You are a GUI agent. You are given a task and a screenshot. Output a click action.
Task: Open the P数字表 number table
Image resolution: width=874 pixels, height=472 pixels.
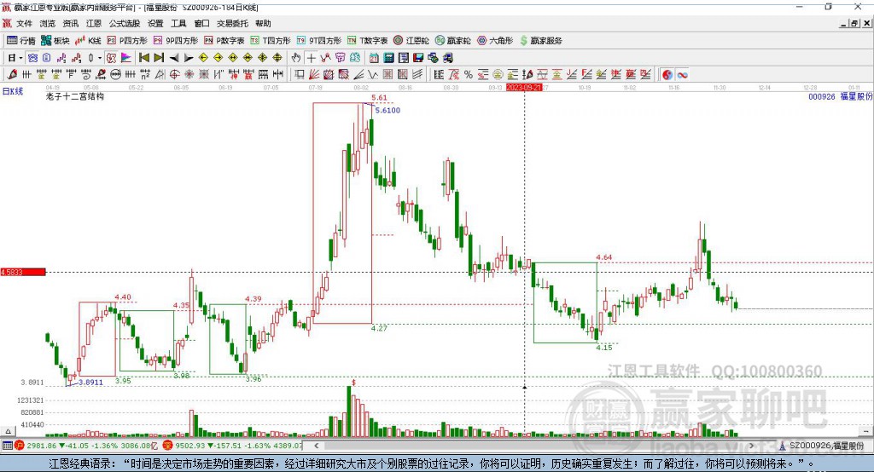tap(224, 41)
